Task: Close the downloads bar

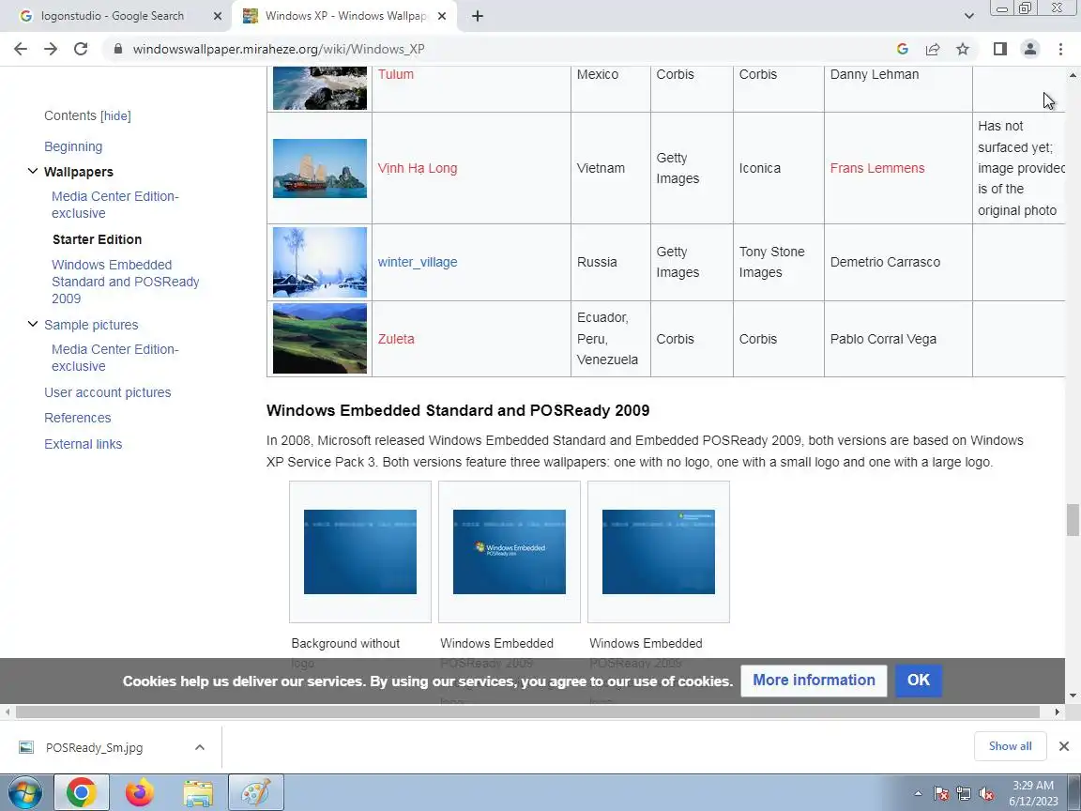Action: [1064, 746]
